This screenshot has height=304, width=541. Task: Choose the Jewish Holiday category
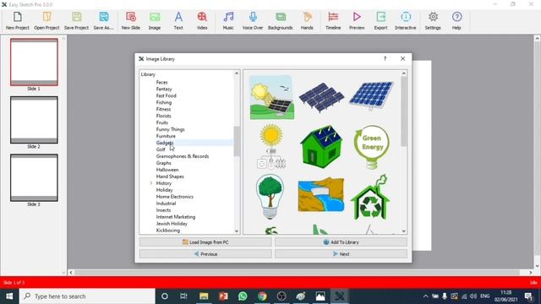[x=172, y=224]
